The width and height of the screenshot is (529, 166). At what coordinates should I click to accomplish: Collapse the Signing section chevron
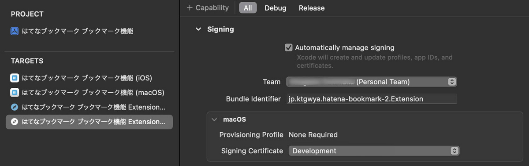point(198,29)
